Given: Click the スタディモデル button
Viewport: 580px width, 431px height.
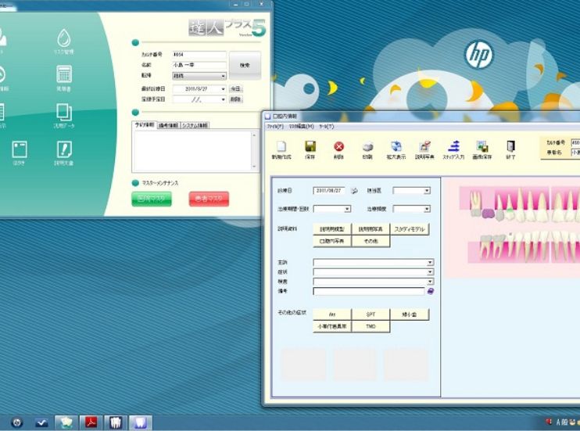Looking at the screenshot, I should 410,229.
